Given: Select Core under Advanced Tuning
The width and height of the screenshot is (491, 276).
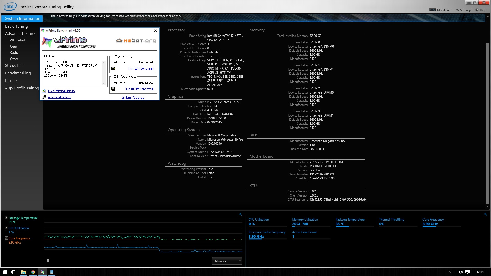Looking at the screenshot, I should [13, 47].
